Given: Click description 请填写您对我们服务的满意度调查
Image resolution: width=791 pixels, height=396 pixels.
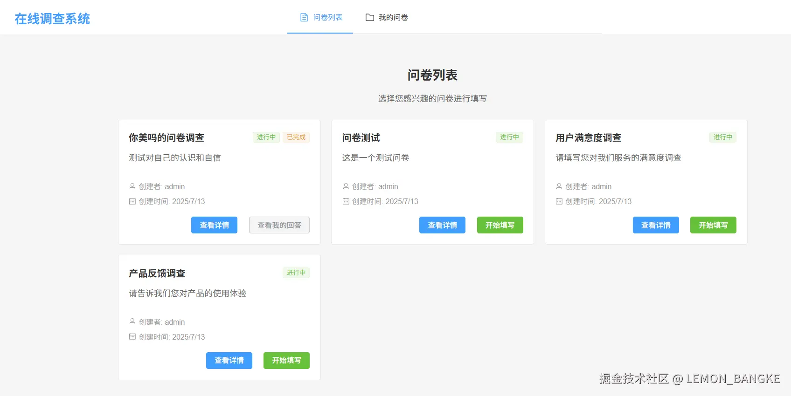Looking at the screenshot, I should pos(618,157).
